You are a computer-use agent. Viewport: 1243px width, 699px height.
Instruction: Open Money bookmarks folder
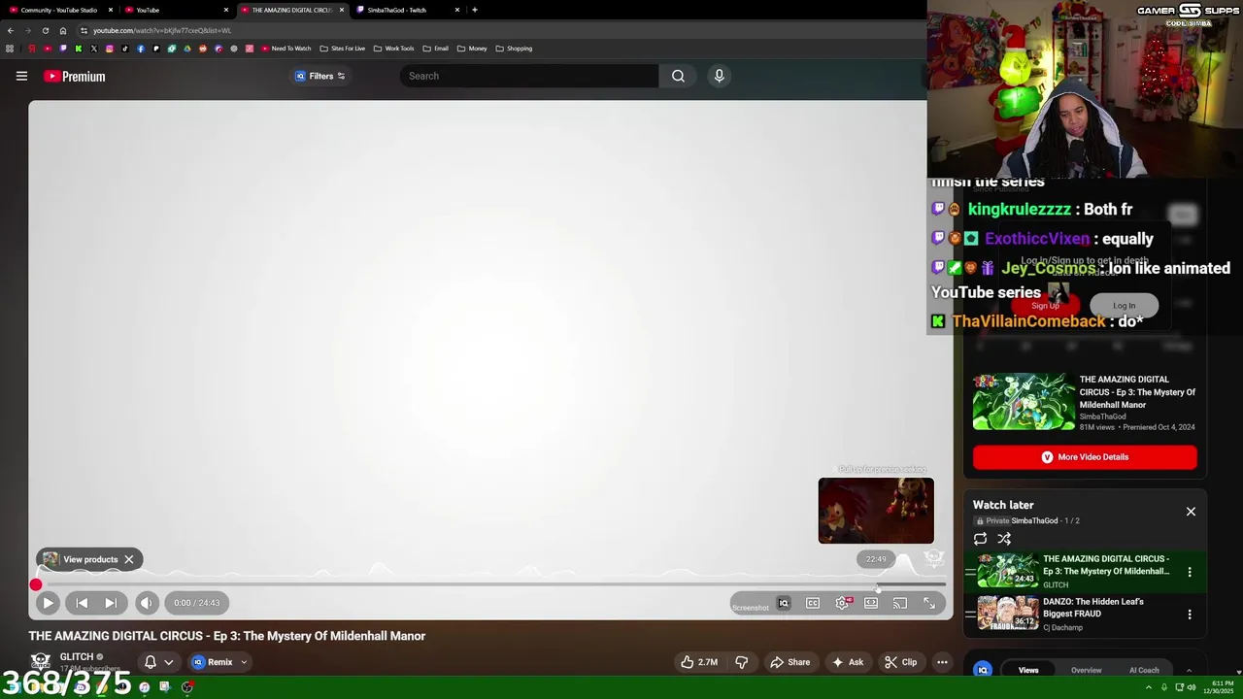472,49
